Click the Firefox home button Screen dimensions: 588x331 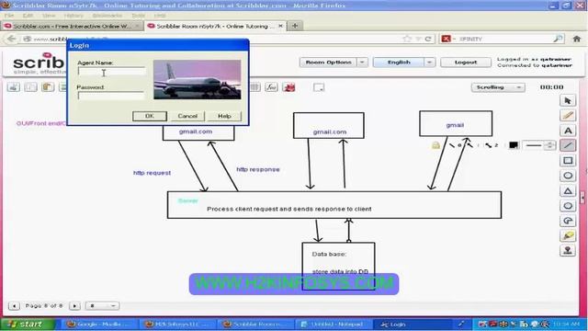coord(576,39)
